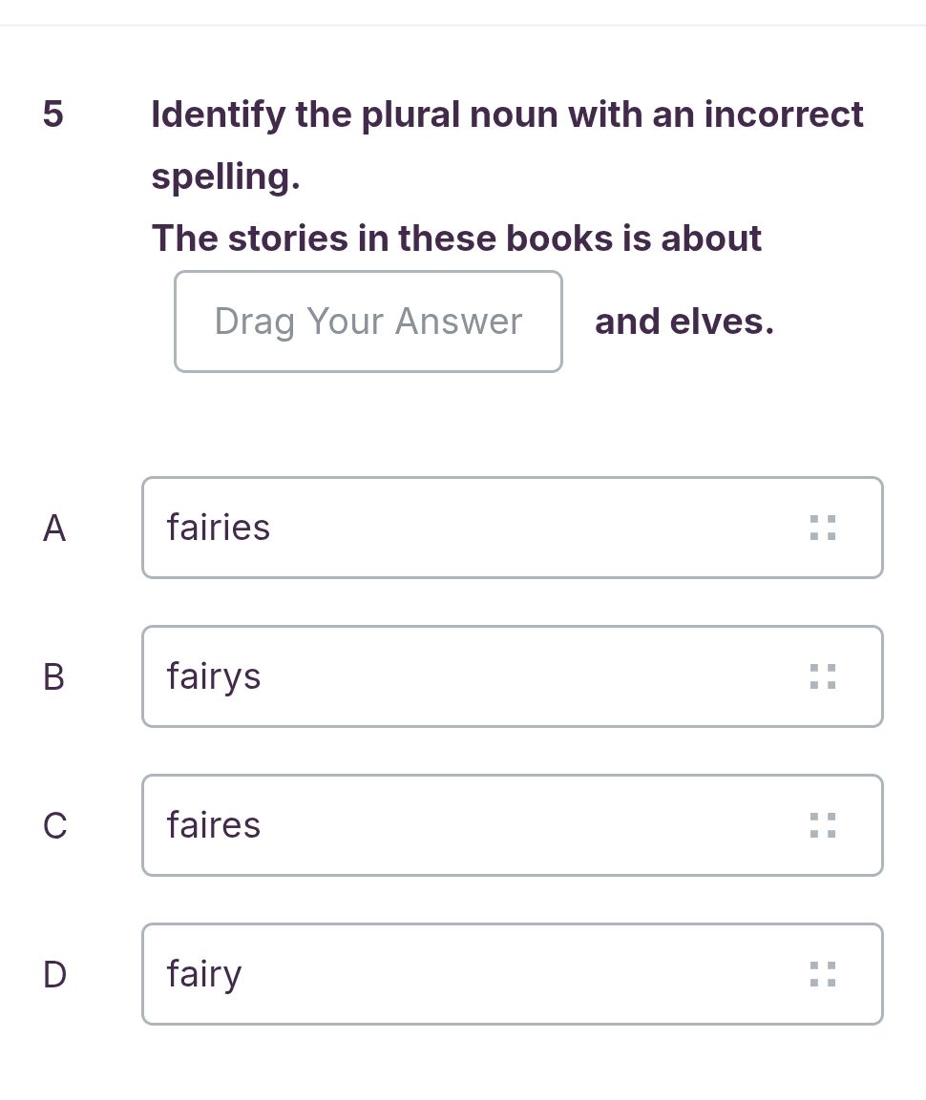
Task: Click the word "spelling." in the question
Action: click(225, 176)
